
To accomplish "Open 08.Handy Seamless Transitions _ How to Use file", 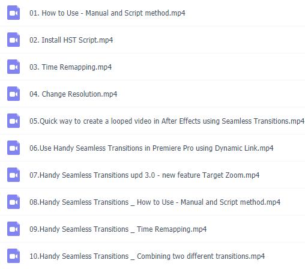I will click(x=155, y=202).
